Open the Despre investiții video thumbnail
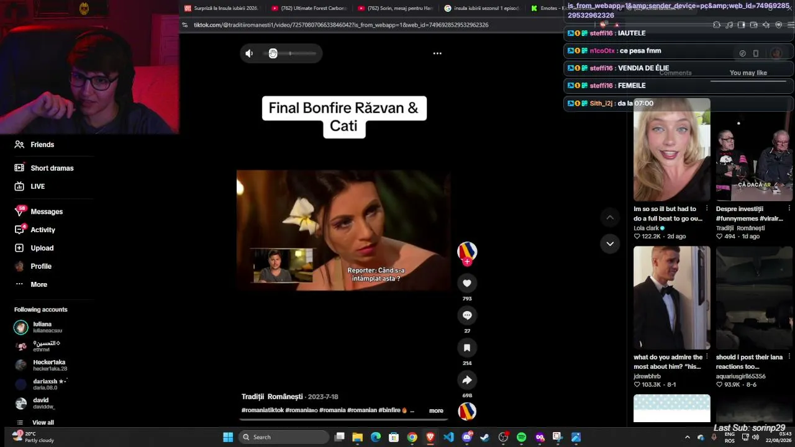 click(x=754, y=149)
